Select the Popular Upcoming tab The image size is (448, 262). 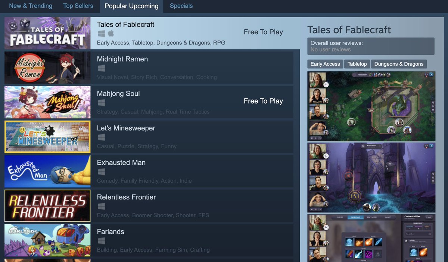131,6
